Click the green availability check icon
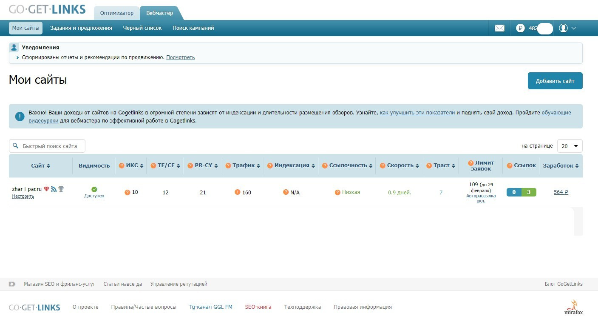The image size is (598, 316). [x=94, y=189]
